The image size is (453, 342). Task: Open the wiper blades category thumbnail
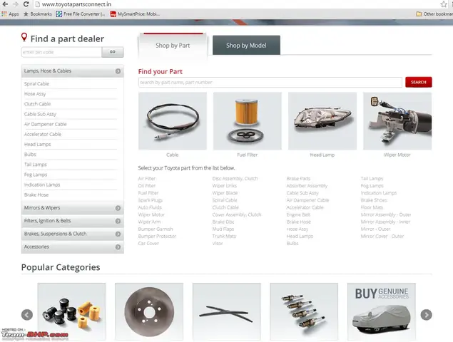click(x=227, y=311)
